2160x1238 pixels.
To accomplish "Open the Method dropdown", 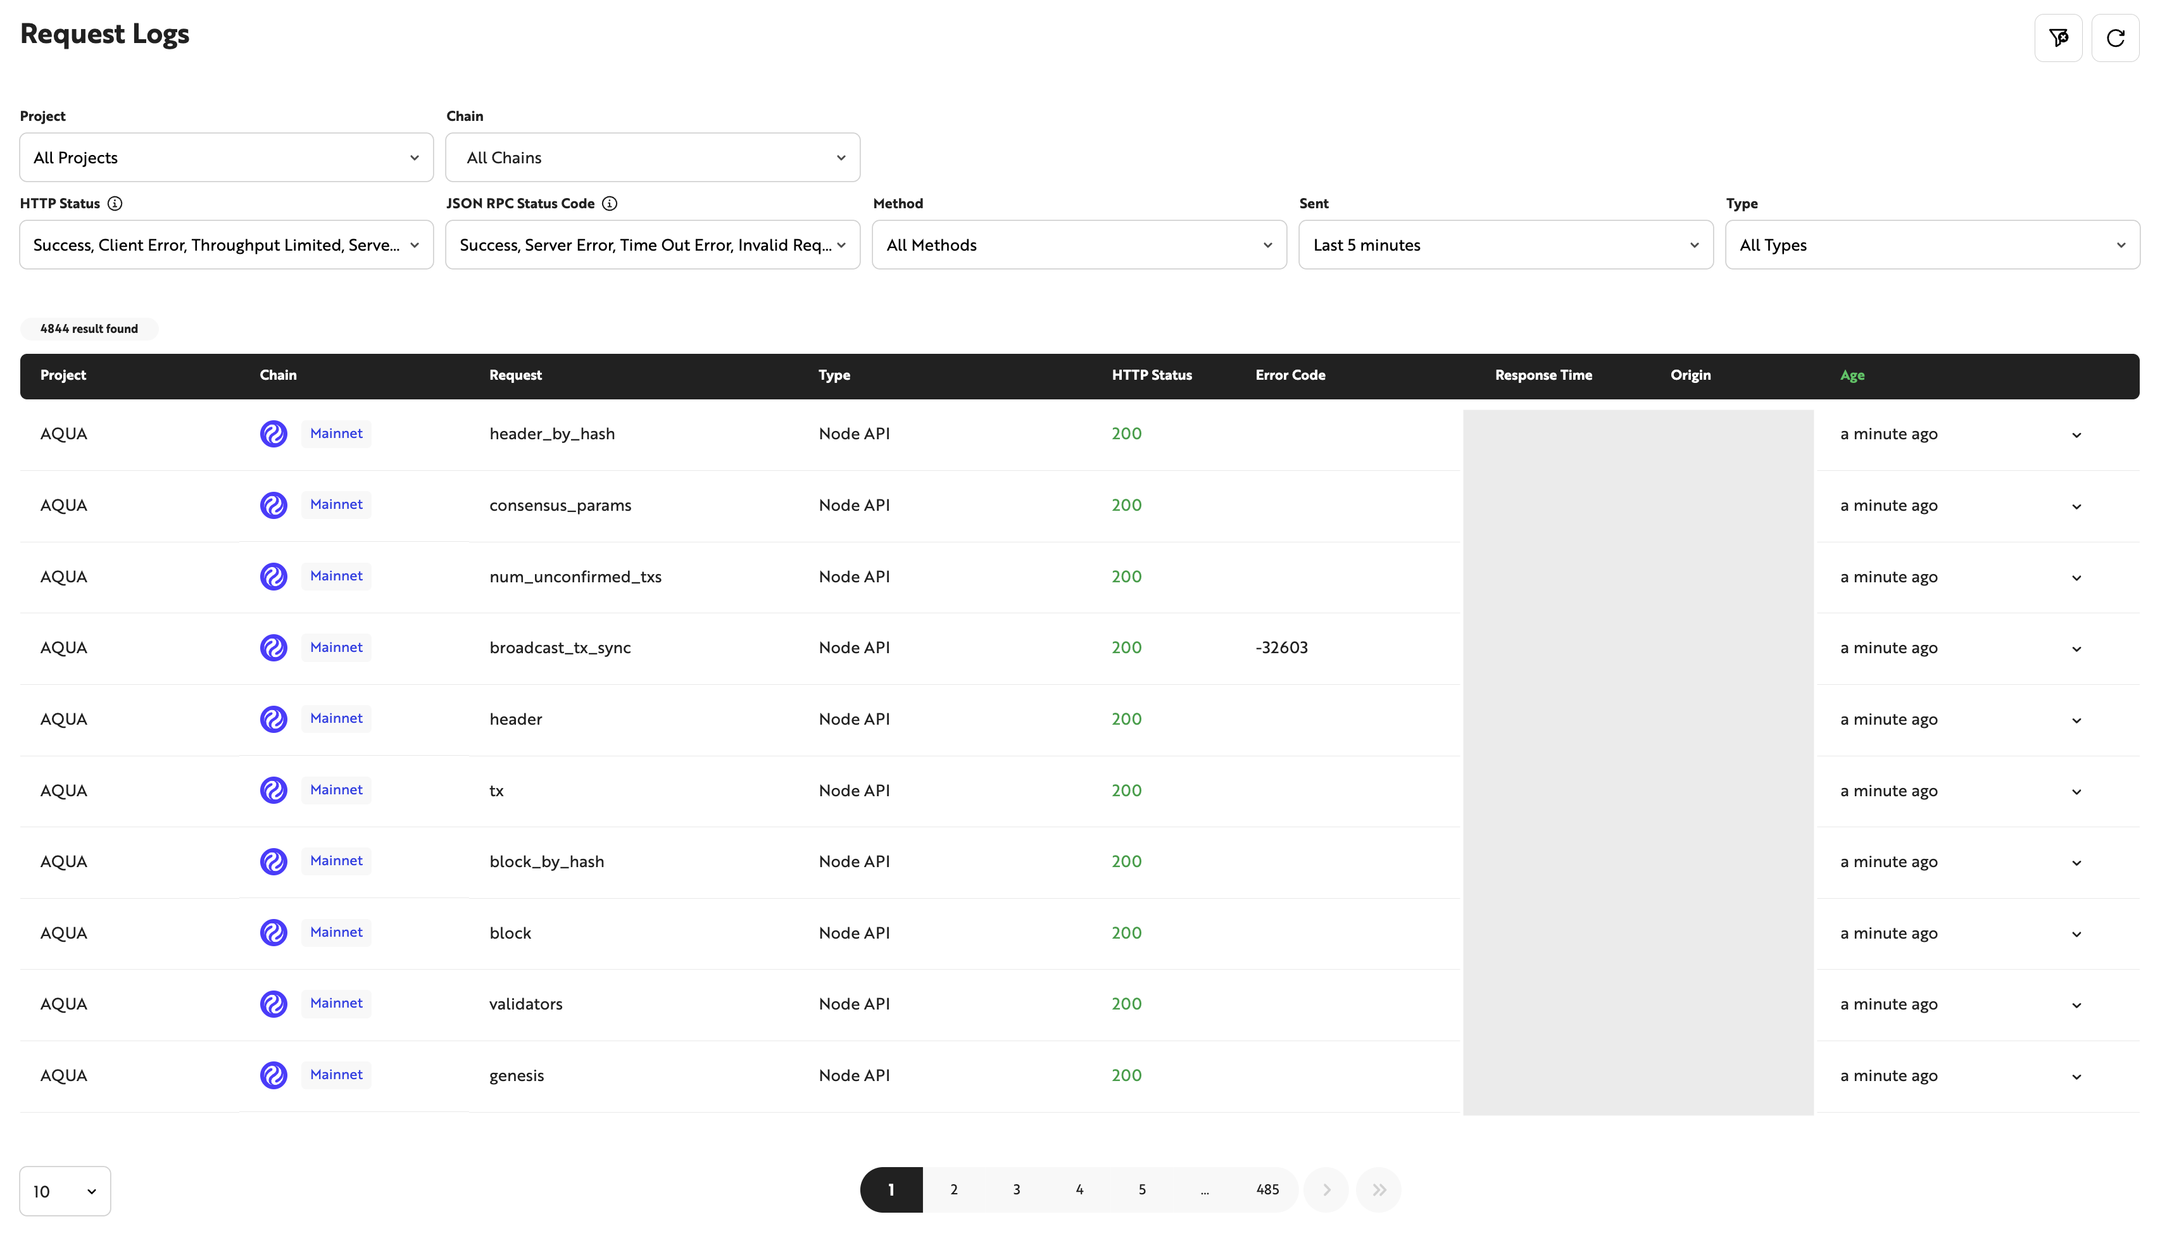I will (1079, 245).
